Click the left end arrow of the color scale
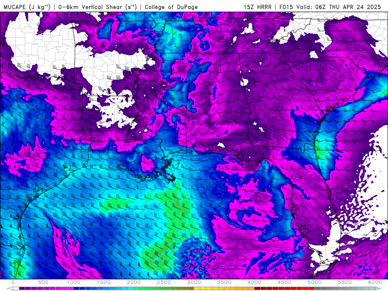Screen dimensions: 388x291 [x=10, y=289]
